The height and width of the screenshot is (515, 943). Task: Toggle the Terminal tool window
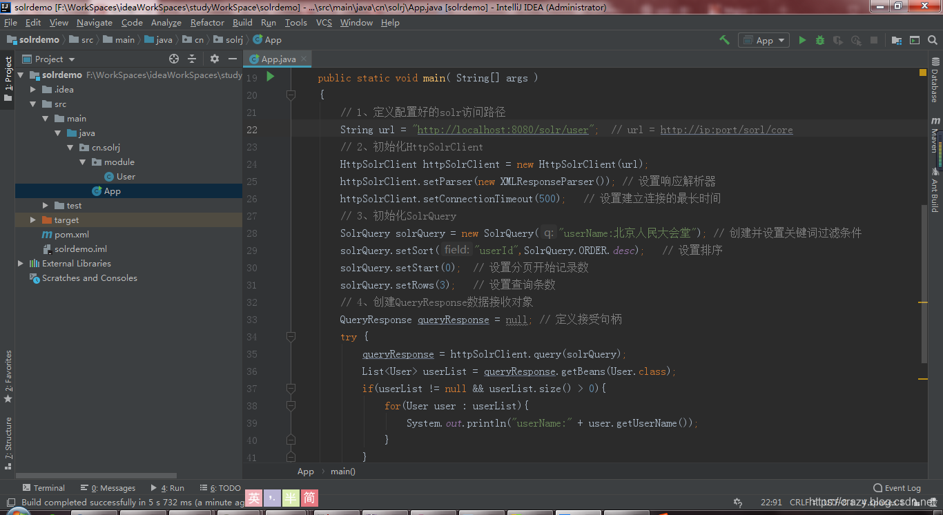43,487
